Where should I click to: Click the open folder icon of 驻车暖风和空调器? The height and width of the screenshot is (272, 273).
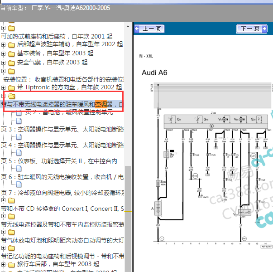[12, 96]
